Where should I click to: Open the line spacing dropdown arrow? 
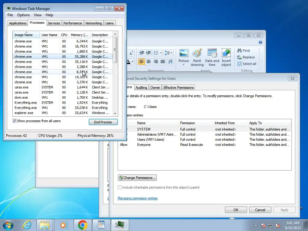(171, 53)
